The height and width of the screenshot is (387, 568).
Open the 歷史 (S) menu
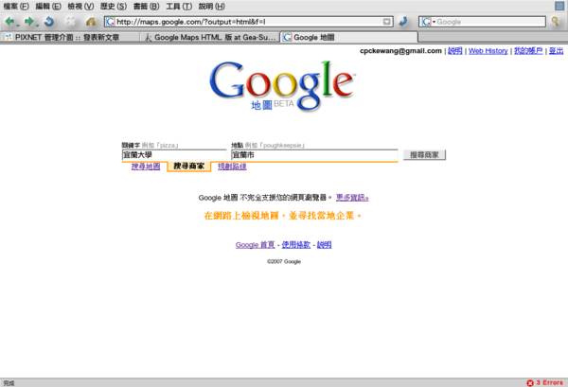[114, 7]
